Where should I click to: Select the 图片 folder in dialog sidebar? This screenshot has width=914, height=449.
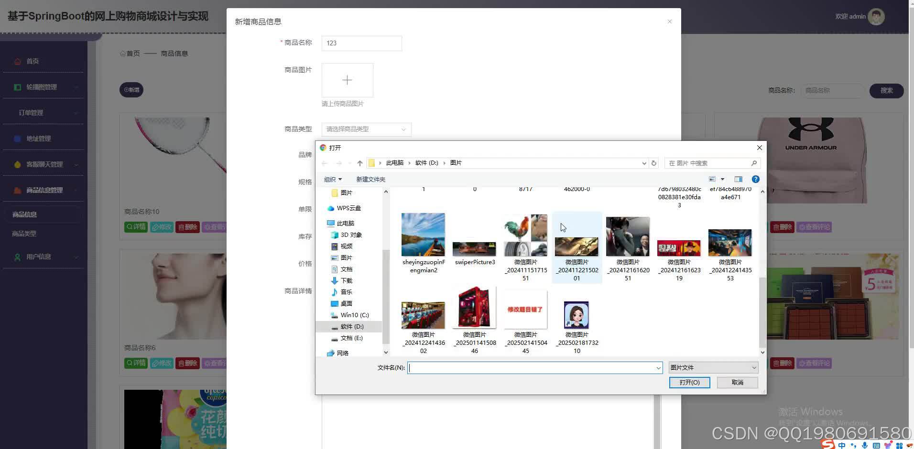(346, 192)
